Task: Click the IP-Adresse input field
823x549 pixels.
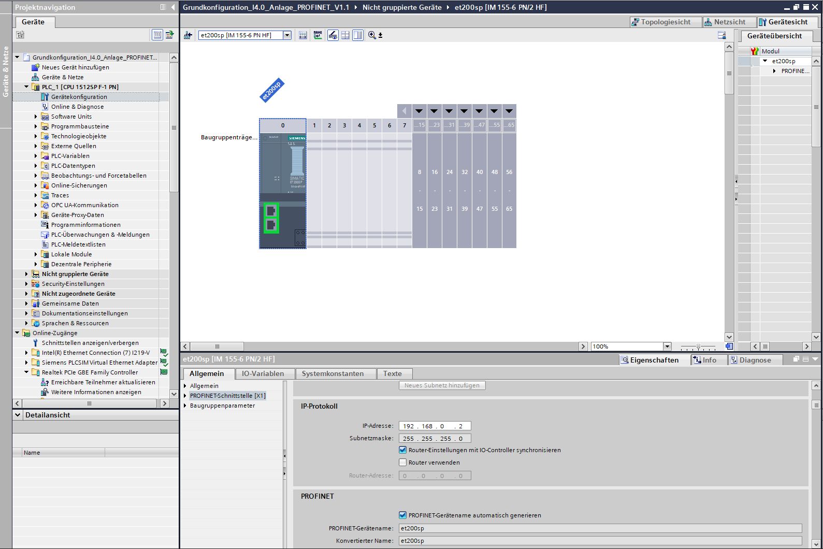Action: 435,426
